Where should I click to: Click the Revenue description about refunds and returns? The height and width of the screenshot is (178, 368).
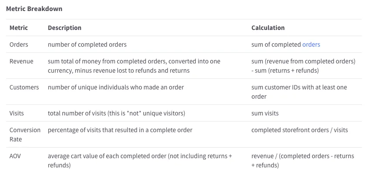[x=134, y=66]
